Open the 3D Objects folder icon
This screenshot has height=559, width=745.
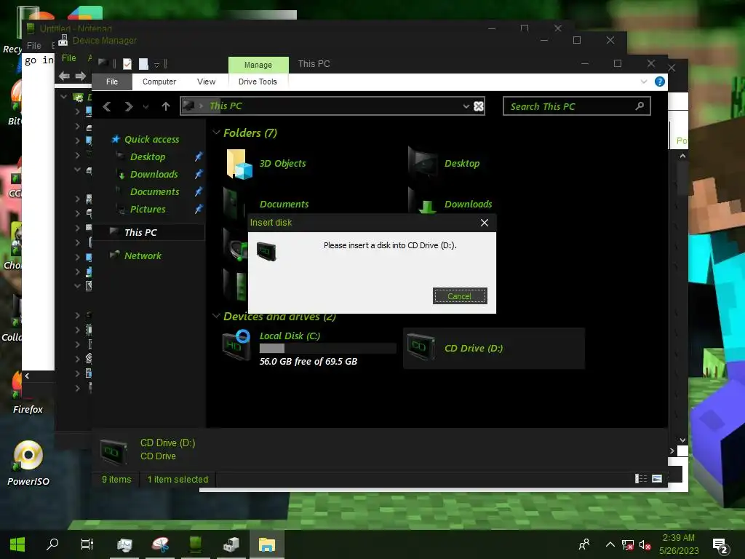coord(239,164)
